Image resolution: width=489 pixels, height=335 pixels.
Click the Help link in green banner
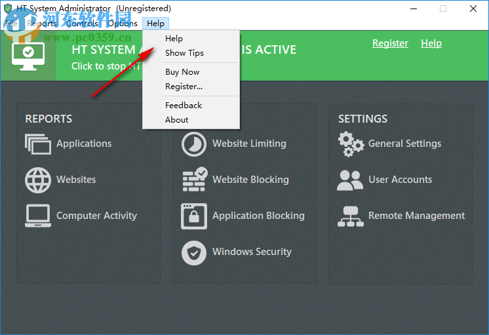click(431, 43)
